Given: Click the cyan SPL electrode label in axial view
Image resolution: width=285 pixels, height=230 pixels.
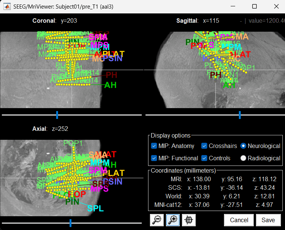Looking at the screenshot, I should click(x=95, y=208).
